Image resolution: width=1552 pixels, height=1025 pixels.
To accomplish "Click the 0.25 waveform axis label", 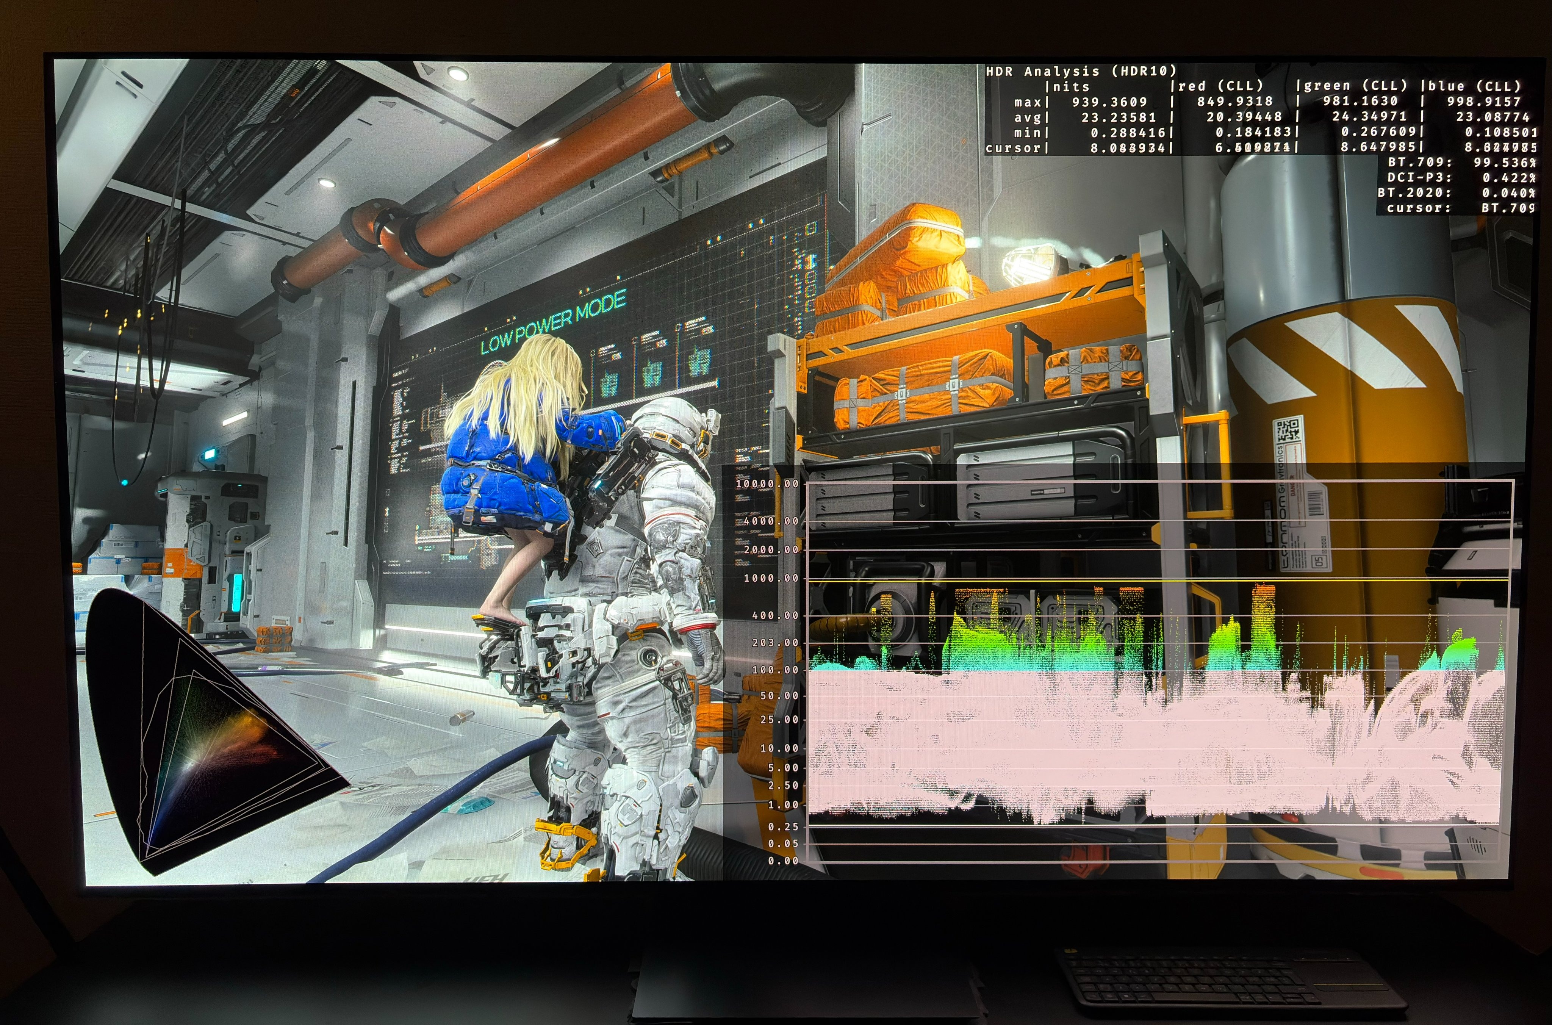I will click(x=784, y=827).
